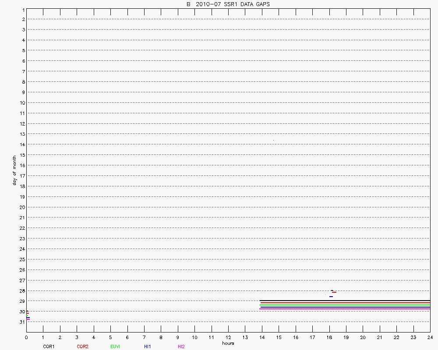Viewport: 438px width, 350px height.
Task: Select the blue HI1 legend label
Action: (148, 346)
